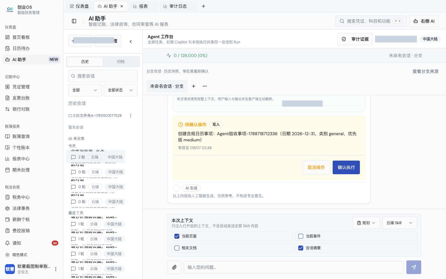Add a new top tab with plus
Viewport: 446px width, 279px height.
coord(203,6)
